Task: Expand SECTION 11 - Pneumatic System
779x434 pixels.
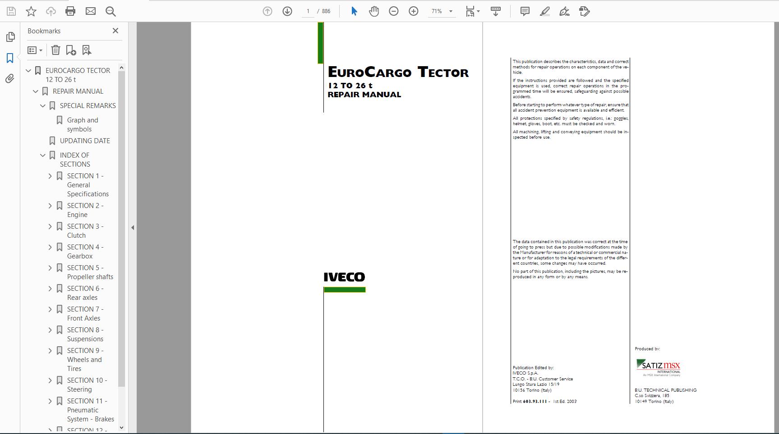Action: pos(50,401)
